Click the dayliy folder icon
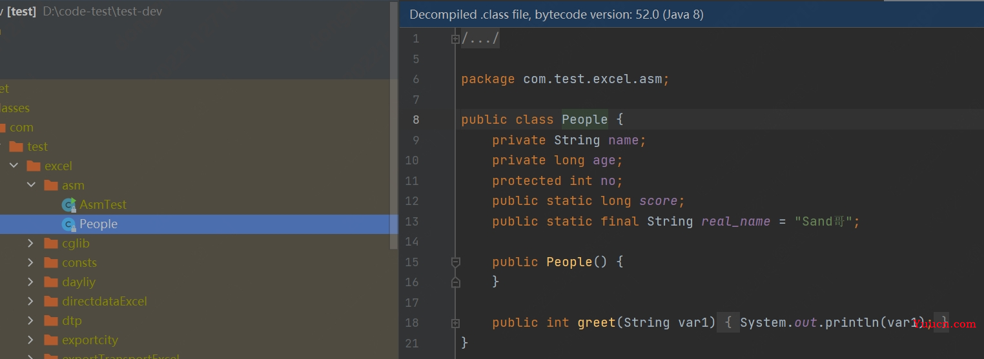This screenshot has height=359, width=984. (x=52, y=282)
